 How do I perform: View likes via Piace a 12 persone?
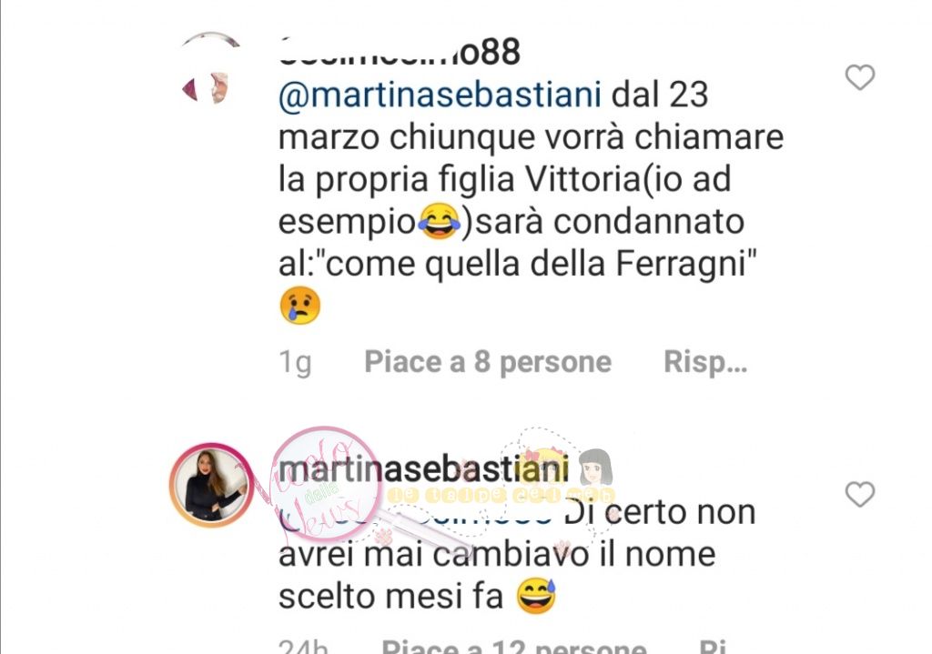click(x=514, y=646)
